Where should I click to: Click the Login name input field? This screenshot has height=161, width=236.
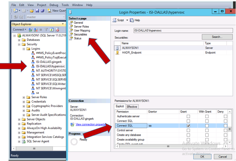(183, 30)
